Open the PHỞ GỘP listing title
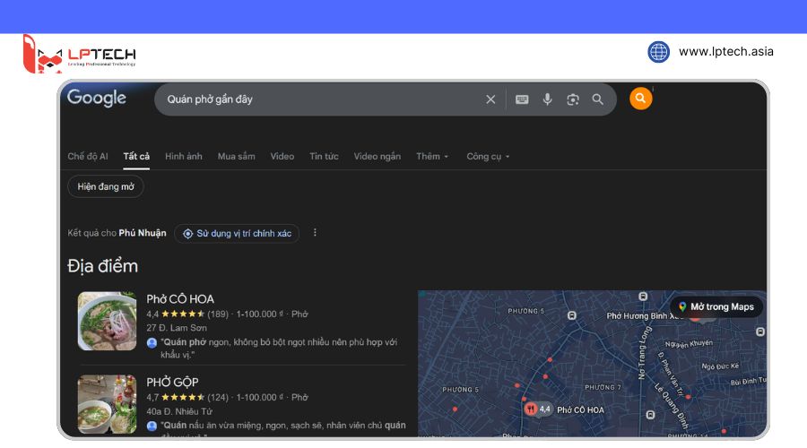The height and width of the screenshot is (448, 807). (x=172, y=383)
